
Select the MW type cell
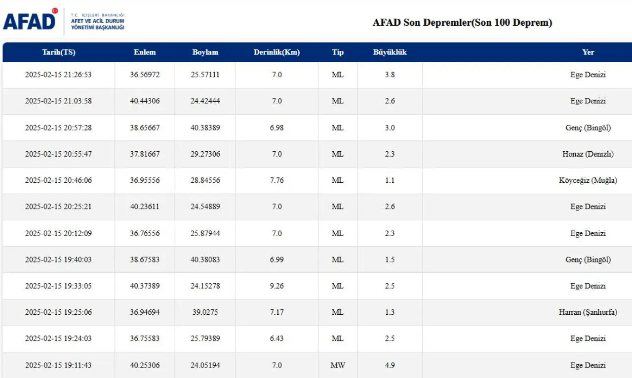tap(338, 366)
